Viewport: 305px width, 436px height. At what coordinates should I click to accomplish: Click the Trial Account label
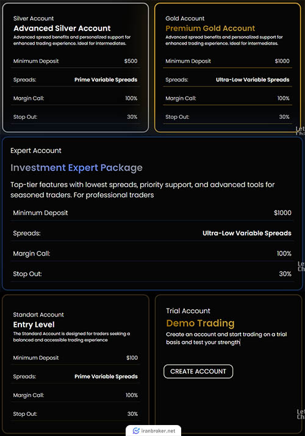point(188,311)
